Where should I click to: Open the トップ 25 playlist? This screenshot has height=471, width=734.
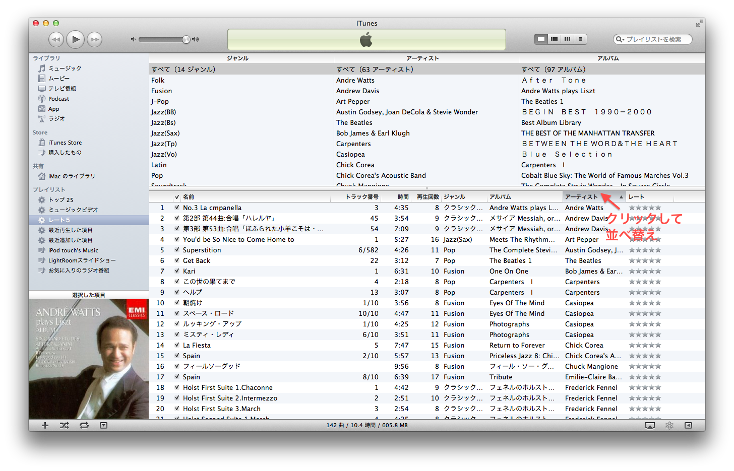[x=60, y=200]
